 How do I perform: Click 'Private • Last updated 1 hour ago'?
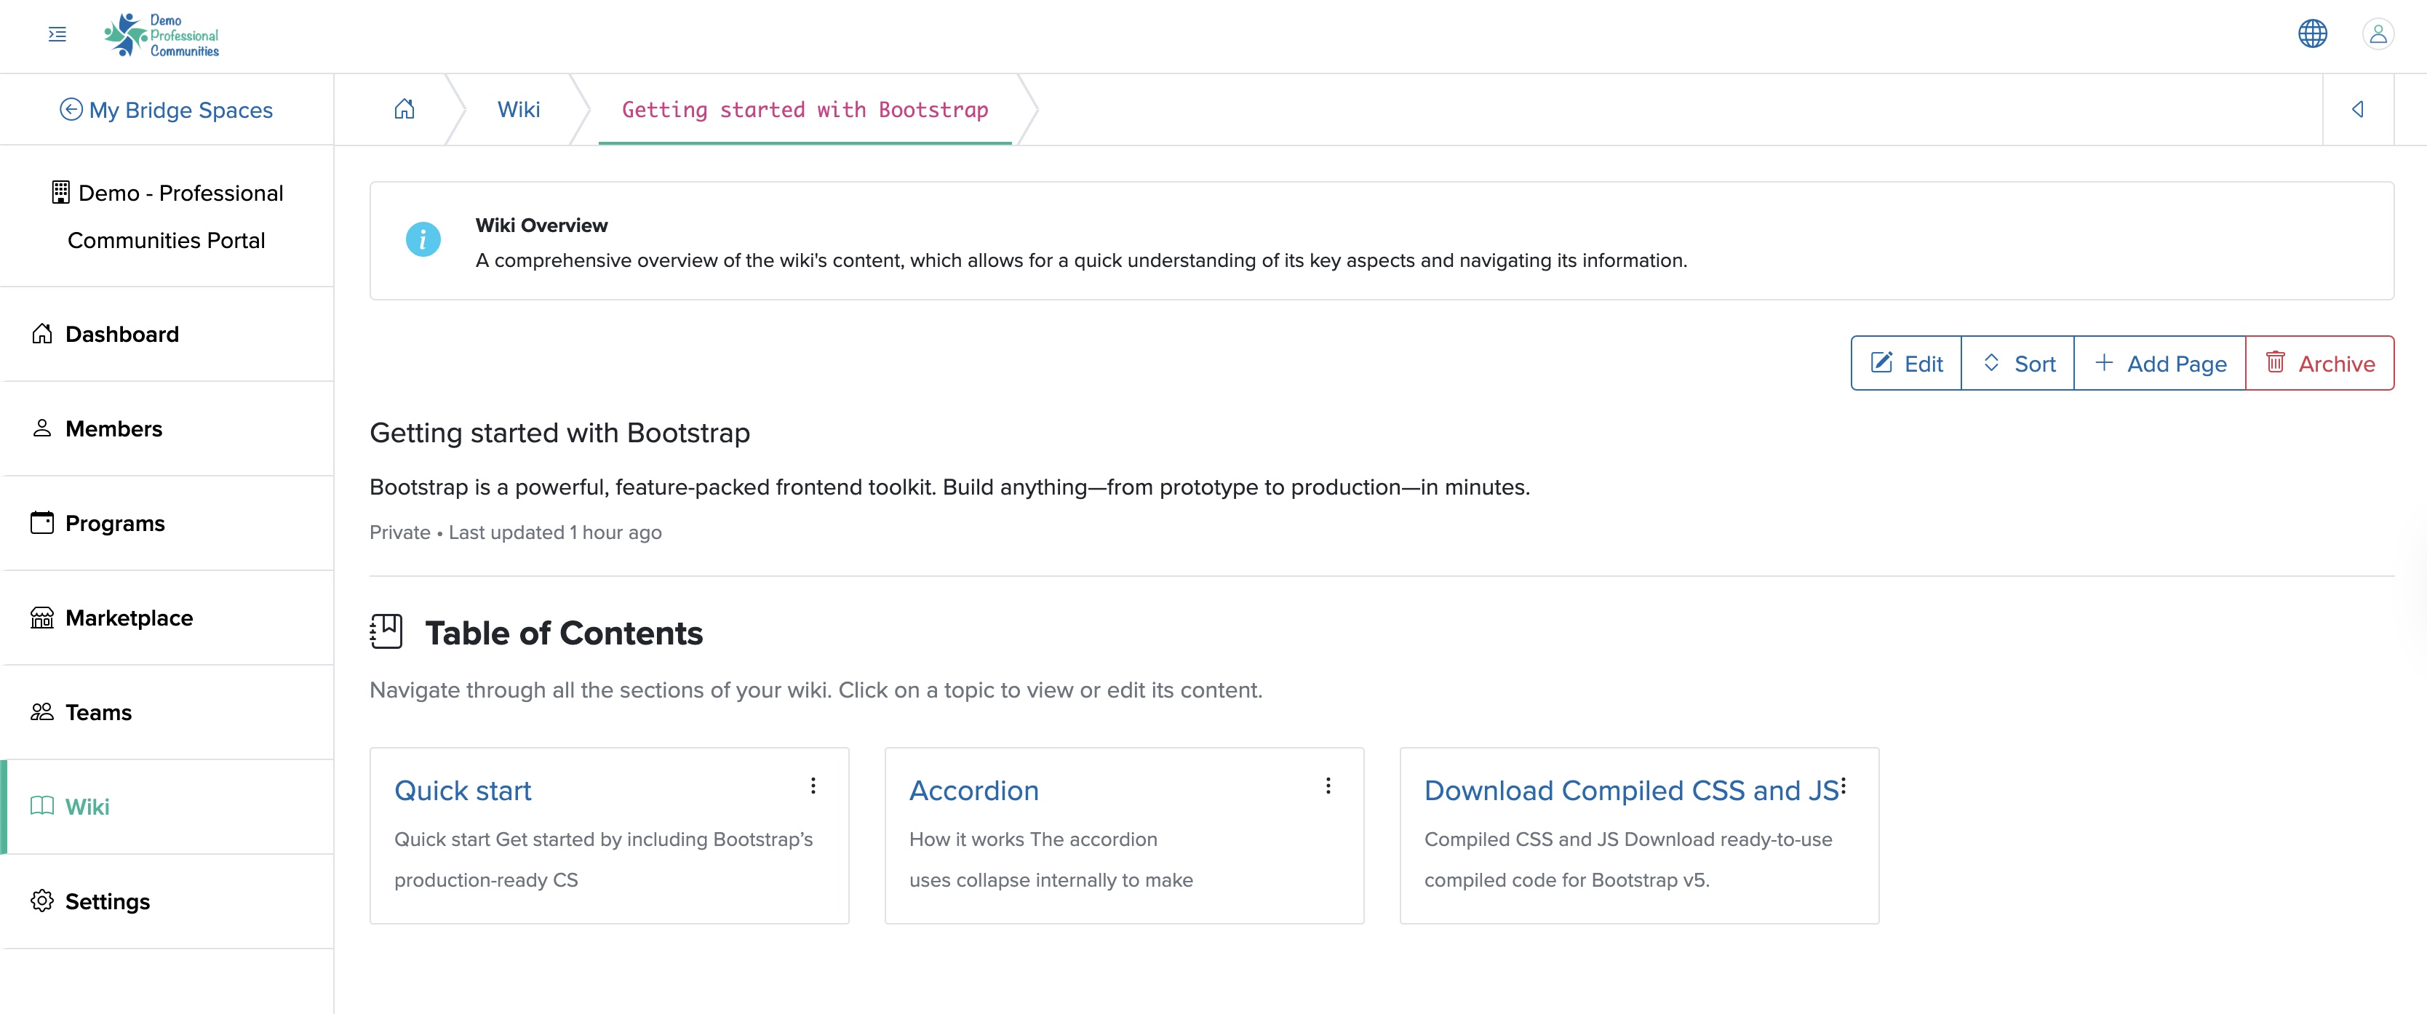tap(515, 532)
